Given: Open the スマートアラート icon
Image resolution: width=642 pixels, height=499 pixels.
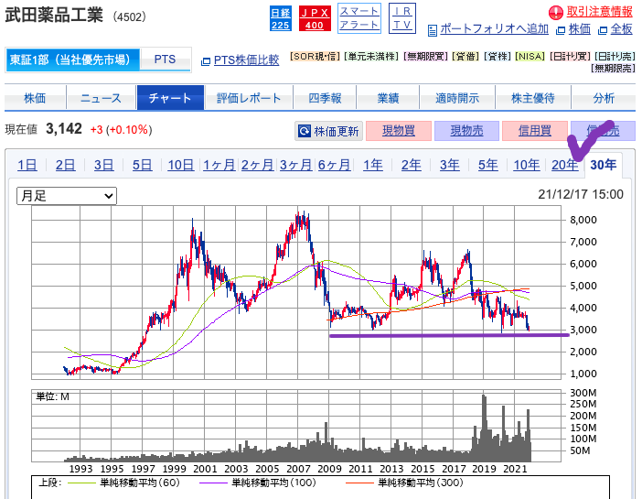Looking at the screenshot, I should tap(359, 18).
